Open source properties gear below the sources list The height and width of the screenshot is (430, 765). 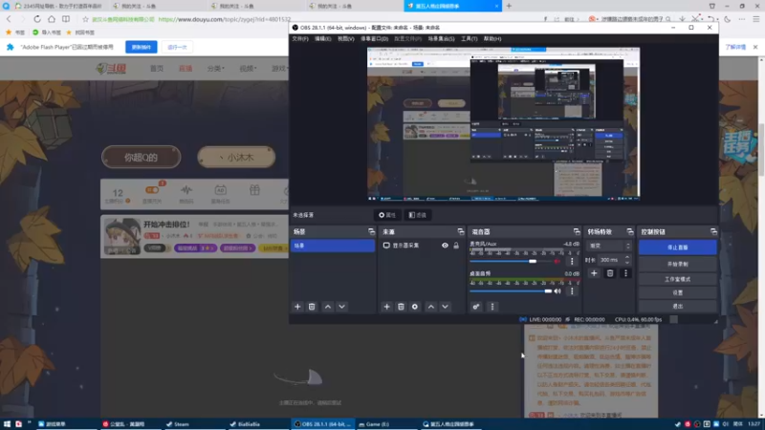coord(415,307)
